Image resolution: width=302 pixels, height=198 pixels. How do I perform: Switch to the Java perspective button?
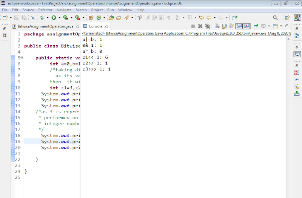point(297,17)
